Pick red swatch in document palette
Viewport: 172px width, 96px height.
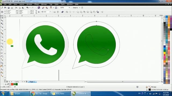click(x=12, y=84)
